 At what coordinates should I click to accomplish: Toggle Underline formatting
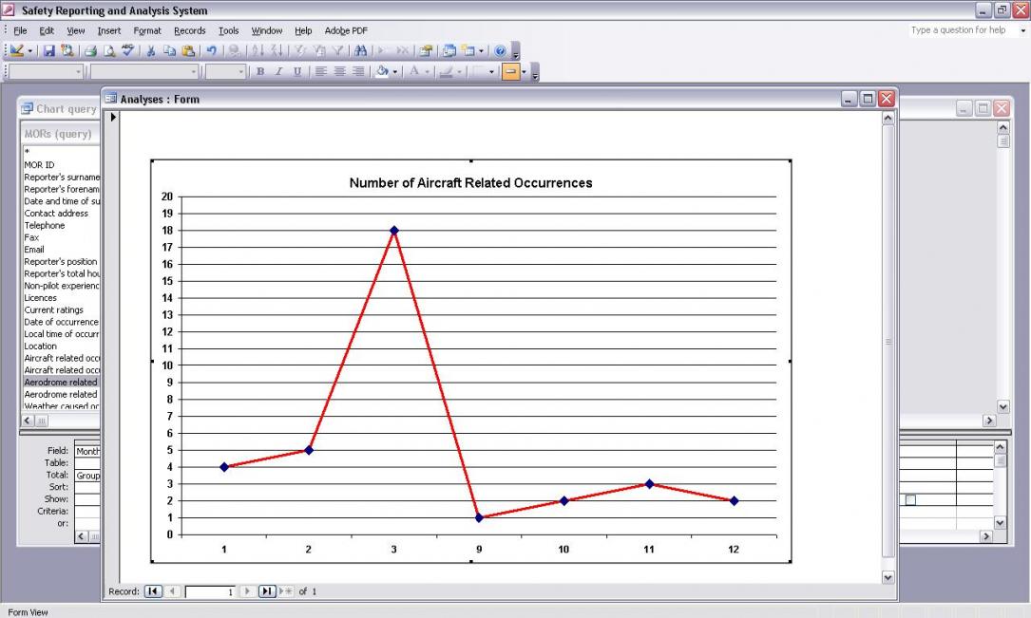point(297,71)
